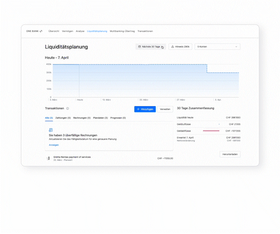Click the Gretta Rentas transaction icon
The width and height of the screenshot is (280, 234).
point(48,158)
